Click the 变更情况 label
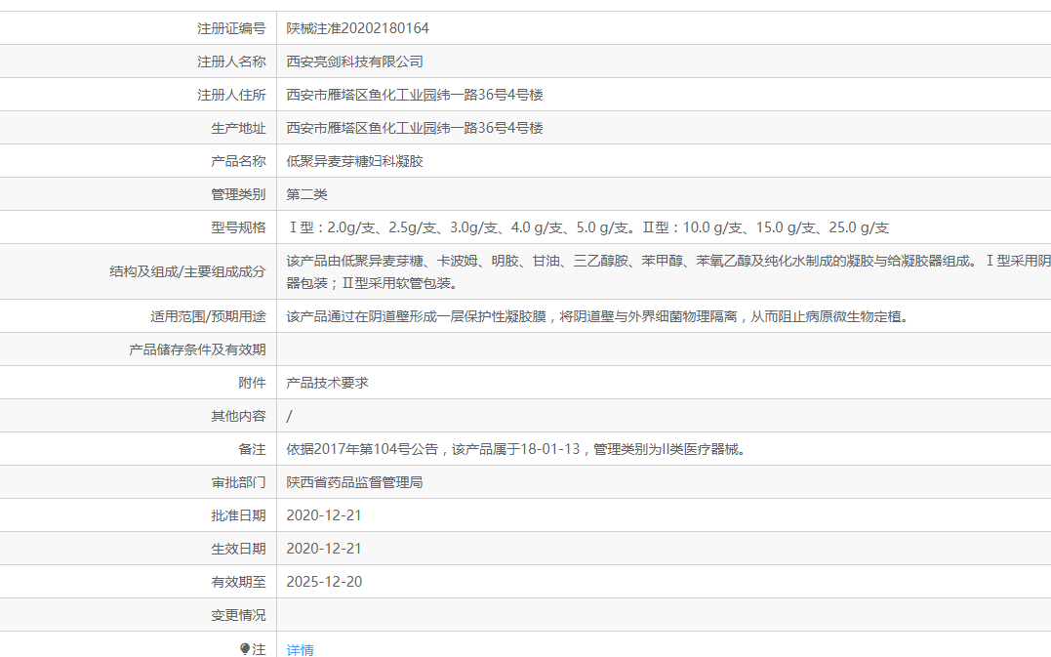 coord(238,615)
